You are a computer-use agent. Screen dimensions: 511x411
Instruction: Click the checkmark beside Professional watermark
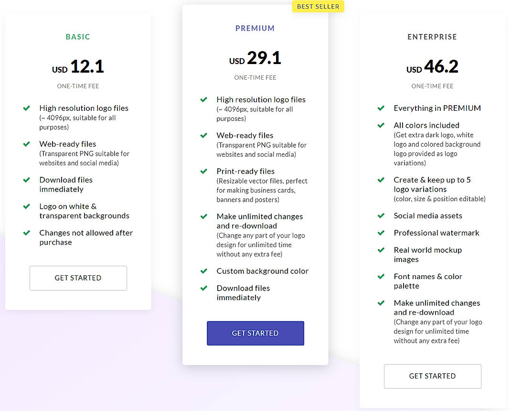point(381,233)
